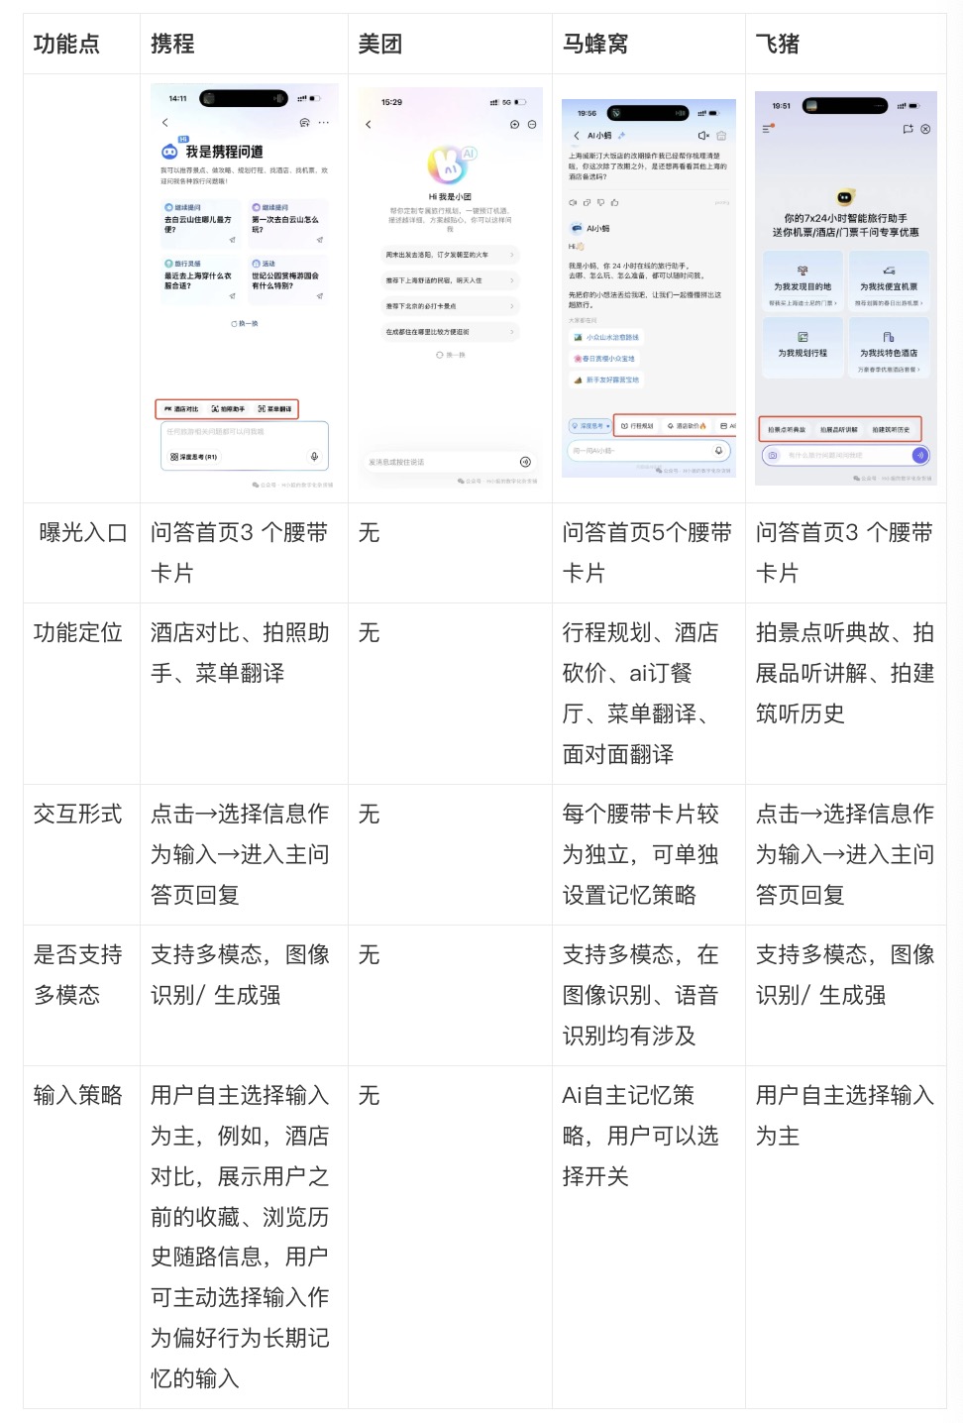The image size is (963, 1423).
Task: Tap the back arrow in the 美团 screenshot
Action: click(x=369, y=125)
